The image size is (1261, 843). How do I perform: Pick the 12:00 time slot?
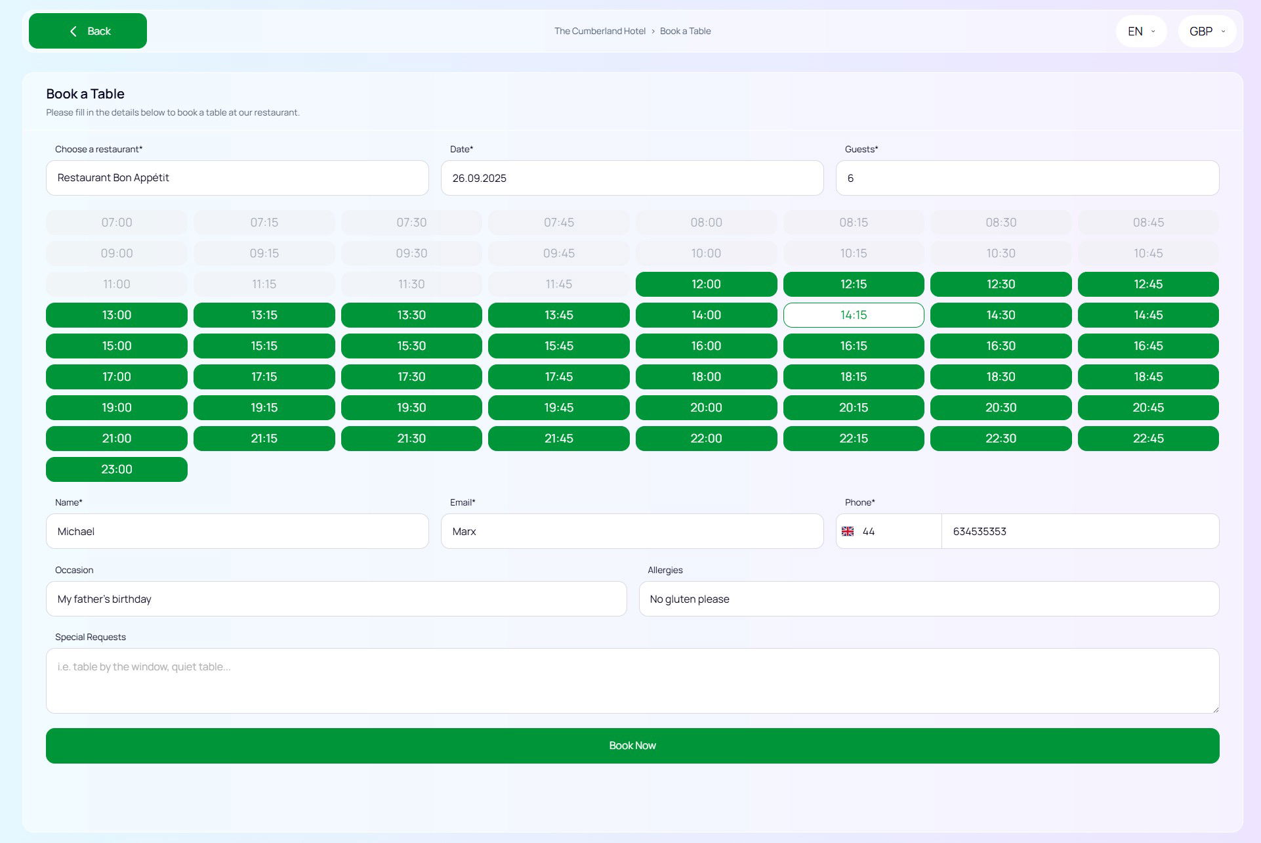706,284
